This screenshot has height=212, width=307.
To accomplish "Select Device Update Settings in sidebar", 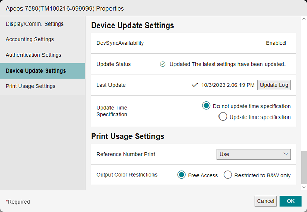I will coord(42,70).
